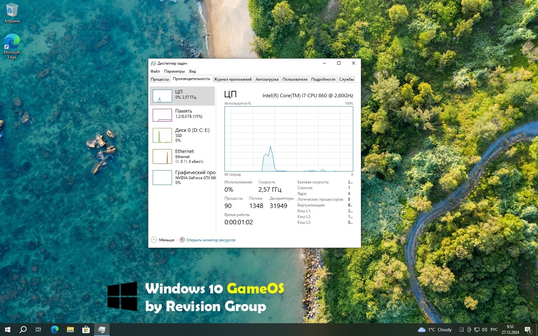Click the Task Manager taskbar button
Screen dimensions: 538x336
point(102,330)
